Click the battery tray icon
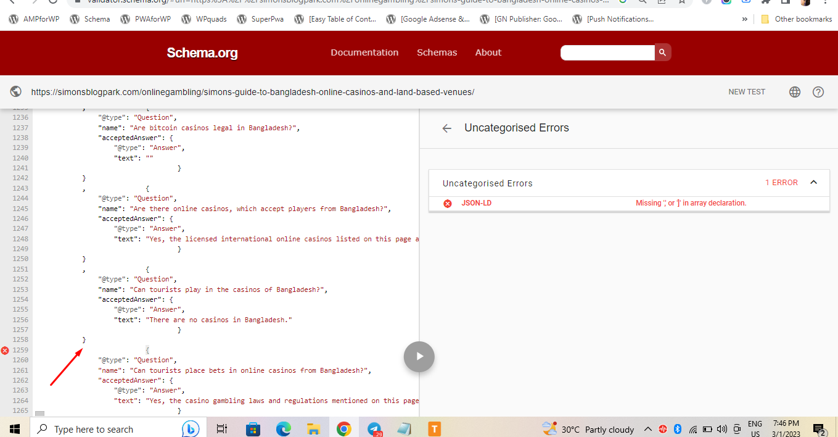The width and height of the screenshot is (838, 437). (x=707, y=429)
